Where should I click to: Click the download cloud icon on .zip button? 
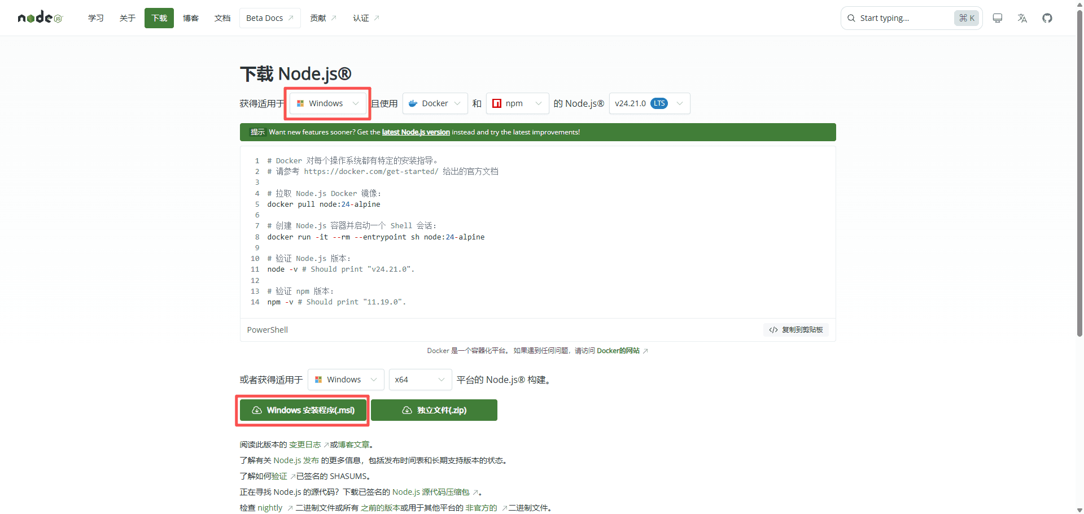(407, 410)
